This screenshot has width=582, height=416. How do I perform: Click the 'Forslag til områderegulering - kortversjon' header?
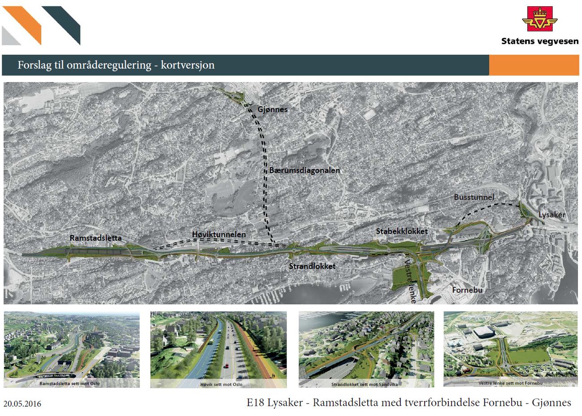pyautogui.click(x=116, y=65)
